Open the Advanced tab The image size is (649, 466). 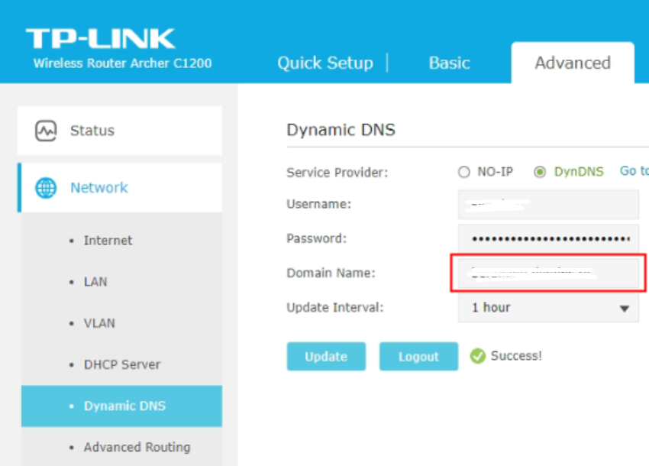click(x=573, y=63)
